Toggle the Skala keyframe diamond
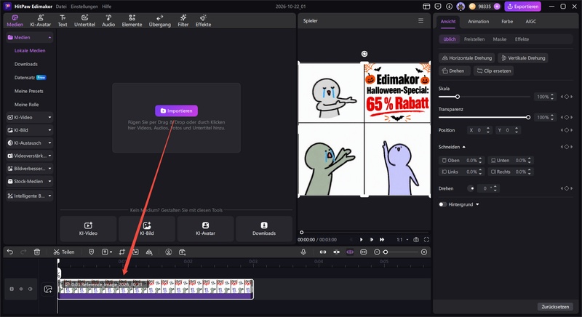Viewport: 582px width, 317px height. click(x=567, y=97)
